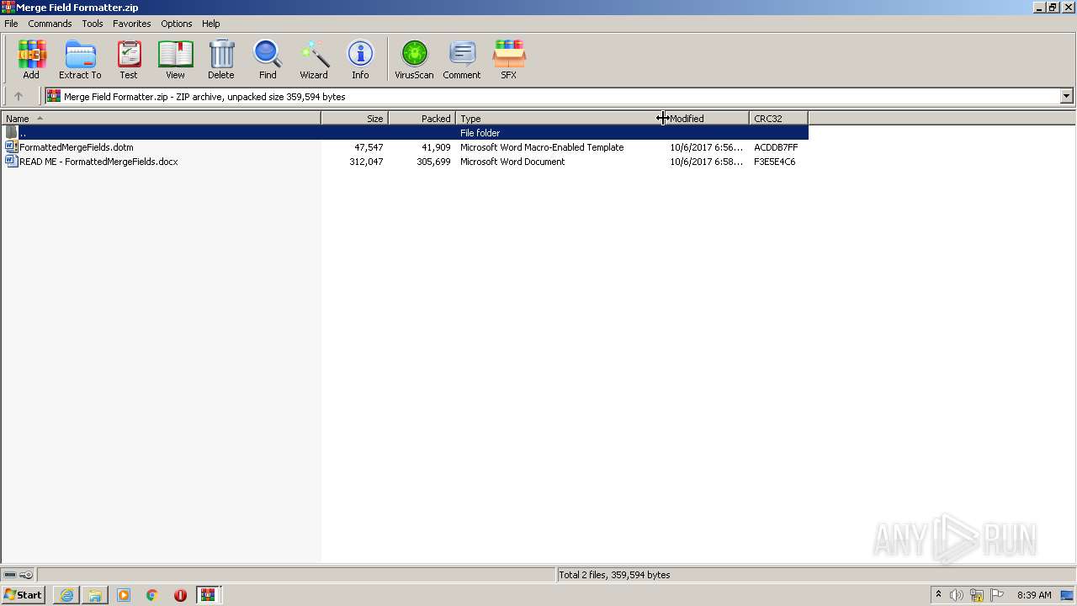The image size is (1077, 606).
Task: Open Opera taskbar icon
Action: (180, 595)
